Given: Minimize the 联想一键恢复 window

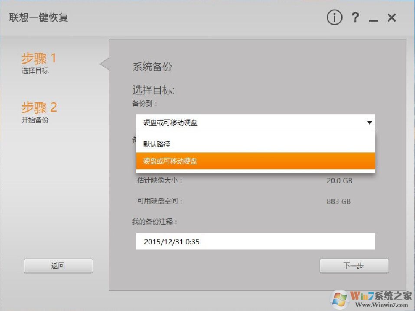Looking at the screenshot, I should coord(373,20).
